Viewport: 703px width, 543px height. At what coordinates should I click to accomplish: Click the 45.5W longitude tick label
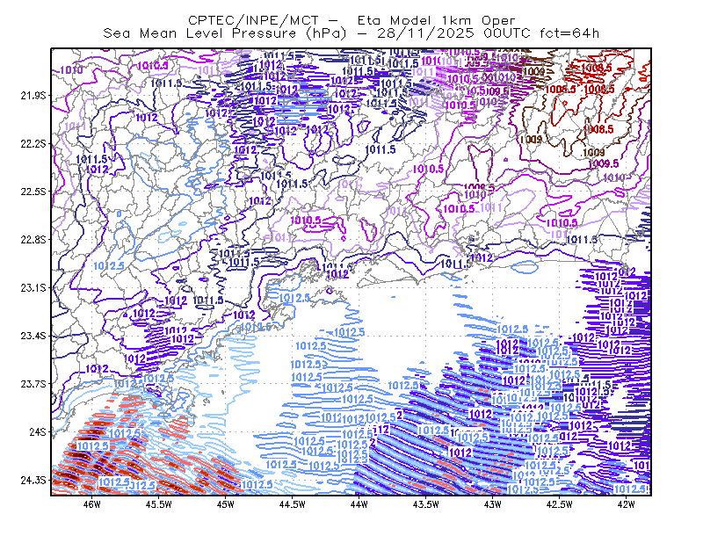(159, 504)
